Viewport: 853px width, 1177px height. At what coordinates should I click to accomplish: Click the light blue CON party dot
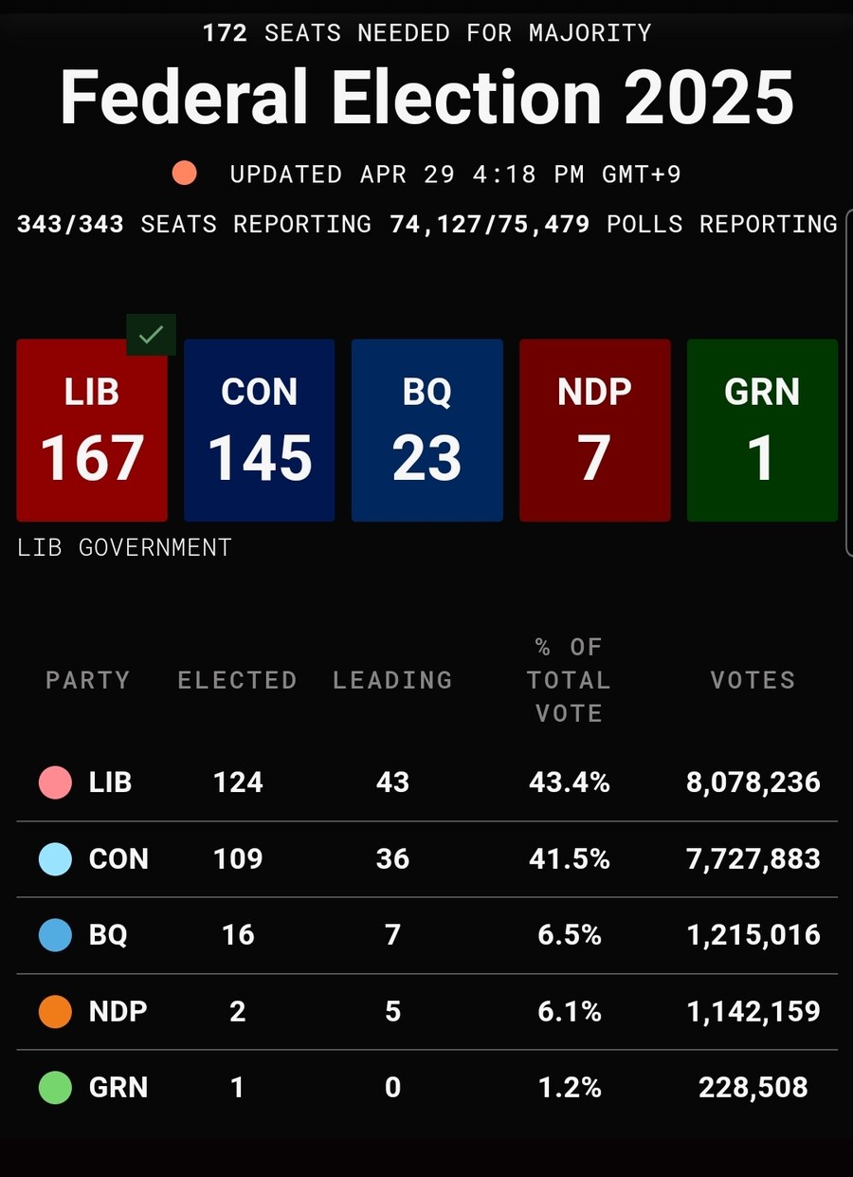point(55,858)
